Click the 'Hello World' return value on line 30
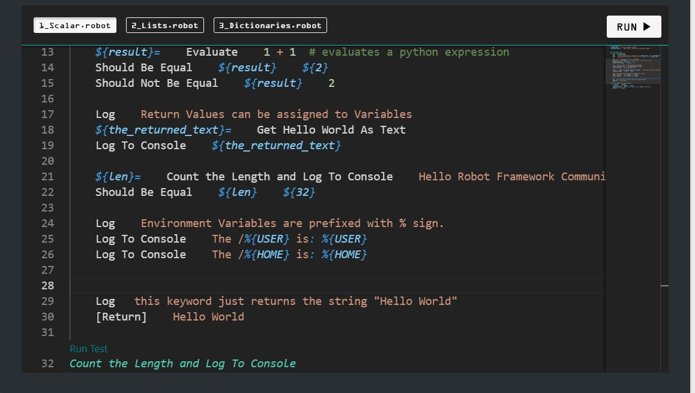Image resolution: width=695 pixels, height=393 pixels. tap(208, 317)
